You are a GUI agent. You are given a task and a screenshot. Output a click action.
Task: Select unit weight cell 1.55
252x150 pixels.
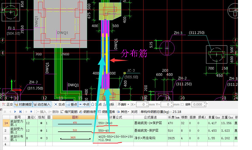[214, 138]
